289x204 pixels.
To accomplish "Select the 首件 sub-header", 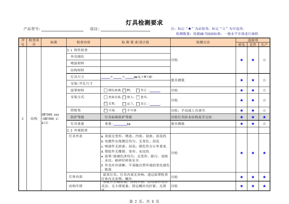I will [253, 45].
